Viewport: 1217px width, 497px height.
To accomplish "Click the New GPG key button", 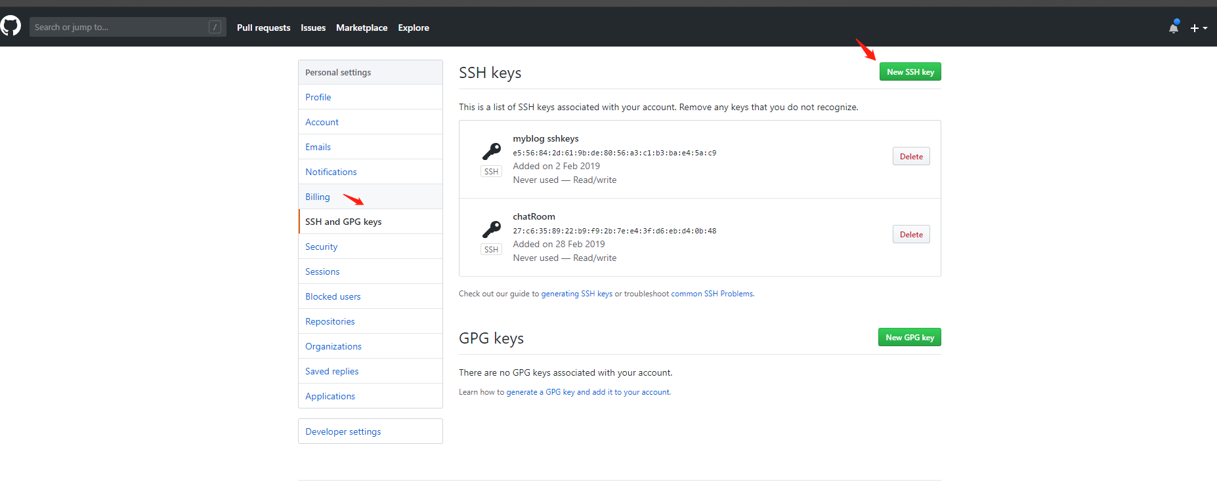I will [909, 337].
